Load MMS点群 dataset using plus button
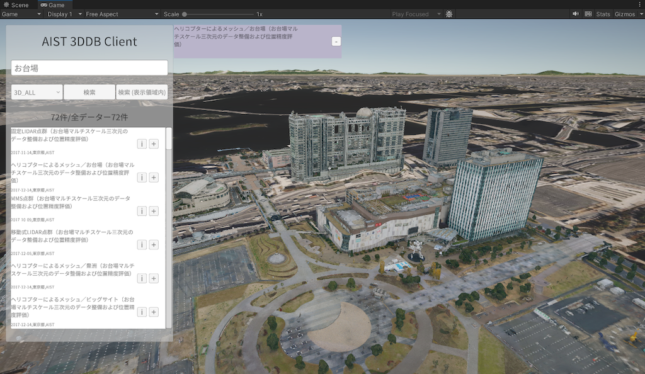 (154, 212)
